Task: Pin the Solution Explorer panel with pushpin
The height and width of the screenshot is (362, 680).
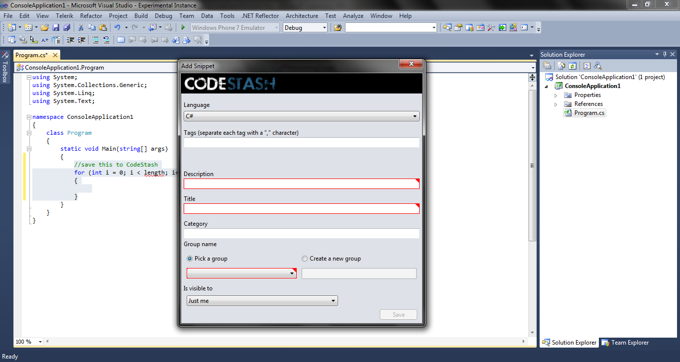Action: click(x=664, y=54)
